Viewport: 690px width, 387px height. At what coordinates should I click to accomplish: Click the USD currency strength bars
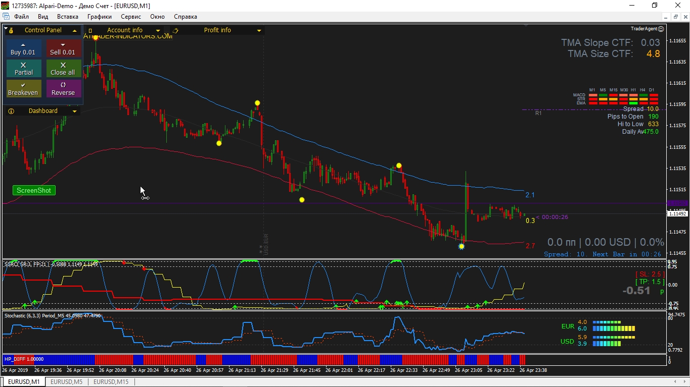click(614, 341)
